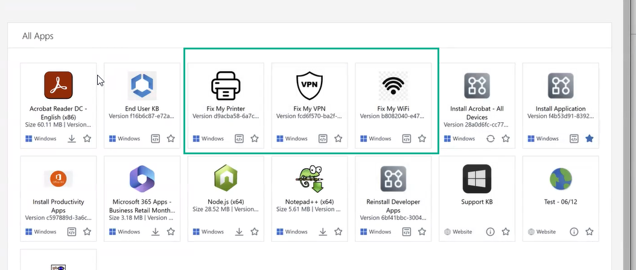The width and height of the screenshot is (636, 270).
Task: Run the Install Application script icon
Action: tap(574, 139)
